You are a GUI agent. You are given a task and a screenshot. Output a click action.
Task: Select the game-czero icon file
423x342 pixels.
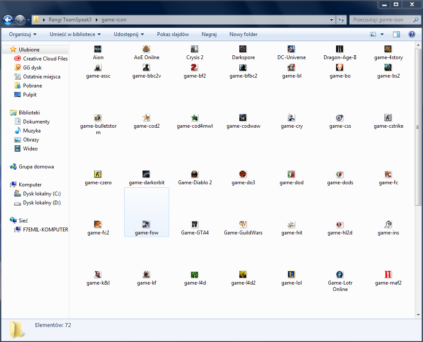[98, 178]
